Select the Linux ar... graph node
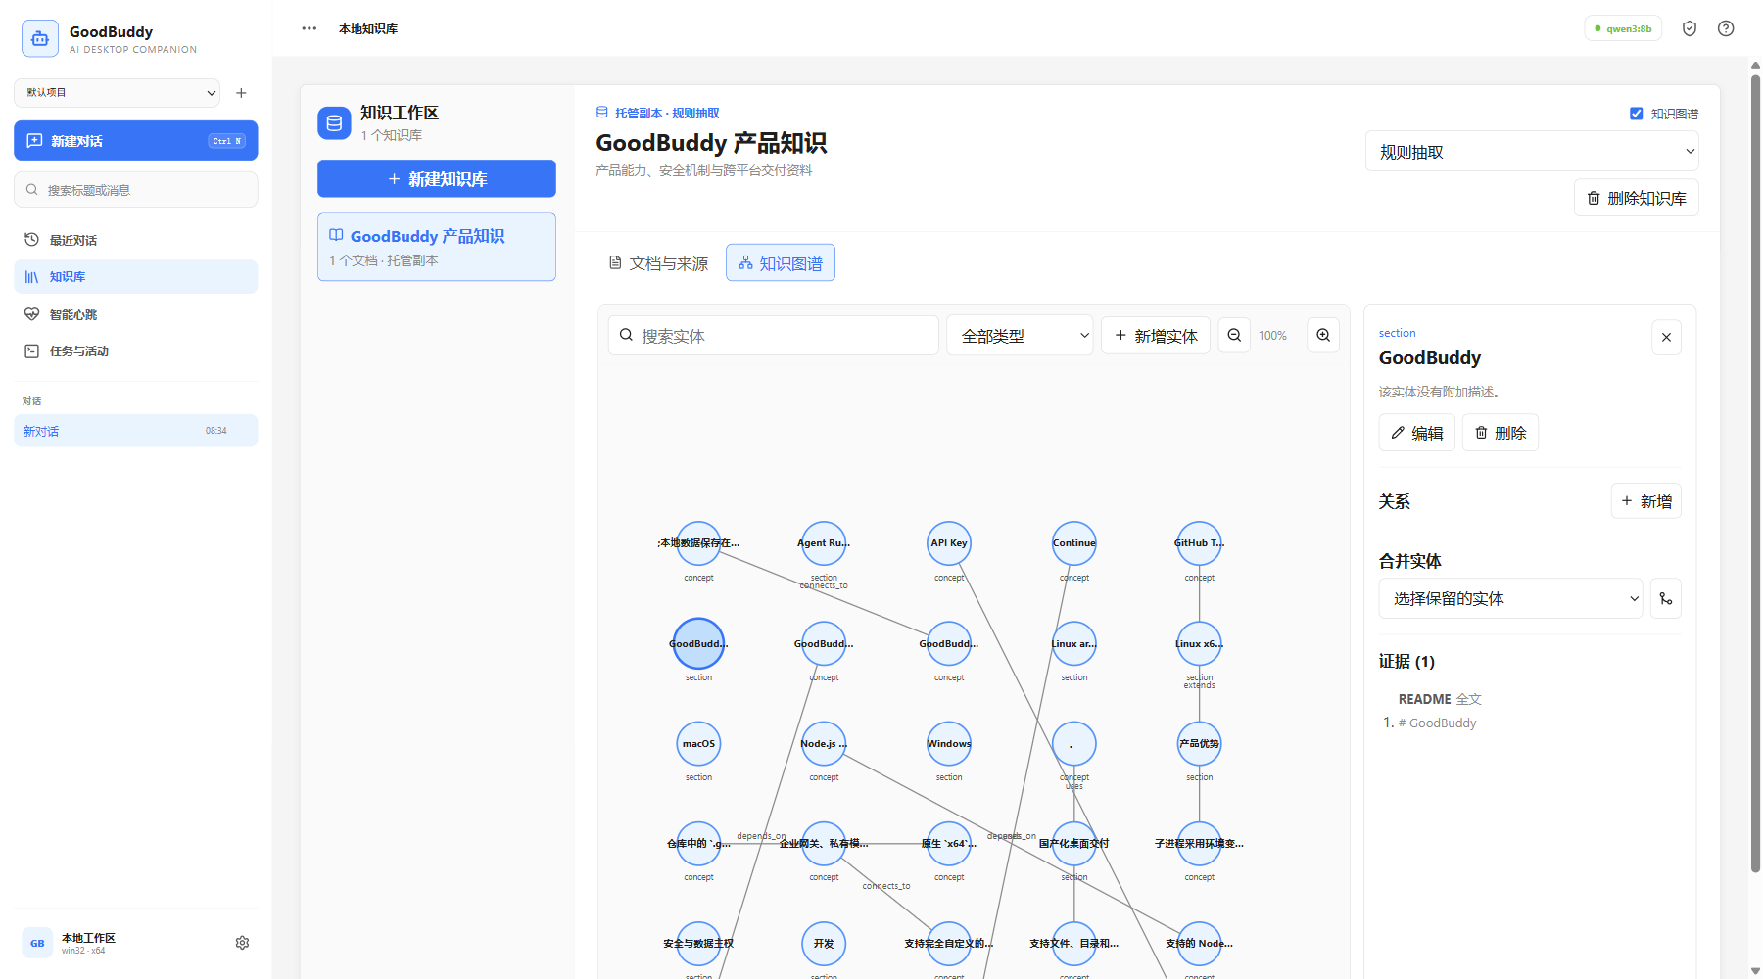This screenshot has width=1763, height=979. click(1074, 644)
